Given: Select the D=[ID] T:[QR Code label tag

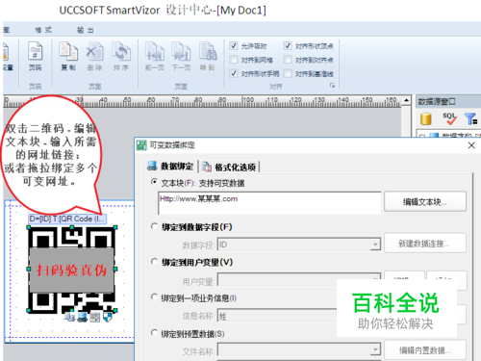Looking at the screenshot, I should [67, 219].
